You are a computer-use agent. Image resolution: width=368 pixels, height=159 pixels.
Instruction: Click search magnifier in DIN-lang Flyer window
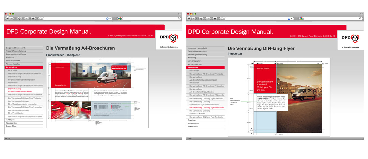(360, 18)
